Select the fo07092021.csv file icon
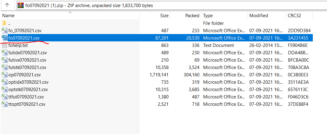The image size is (327, 134). tap(5, 38)
